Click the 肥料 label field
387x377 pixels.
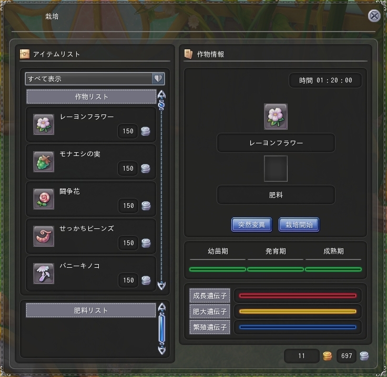[276, 195]
